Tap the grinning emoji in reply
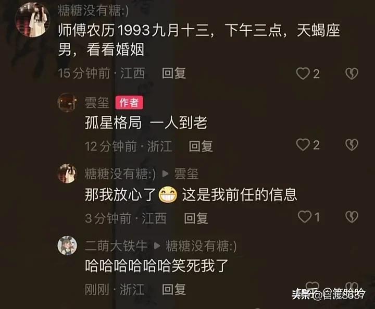Viewport: 375px width, 309px height. pos(168,194)
